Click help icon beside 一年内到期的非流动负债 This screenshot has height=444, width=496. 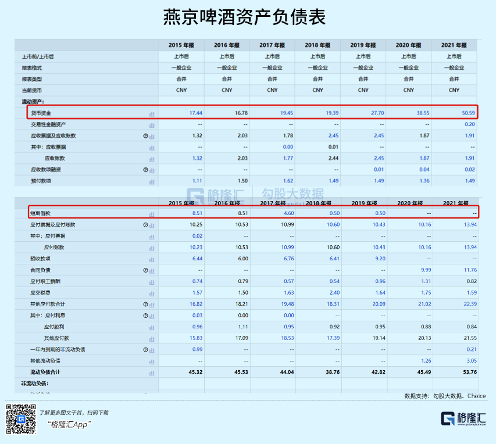click(x=145, y=350)
